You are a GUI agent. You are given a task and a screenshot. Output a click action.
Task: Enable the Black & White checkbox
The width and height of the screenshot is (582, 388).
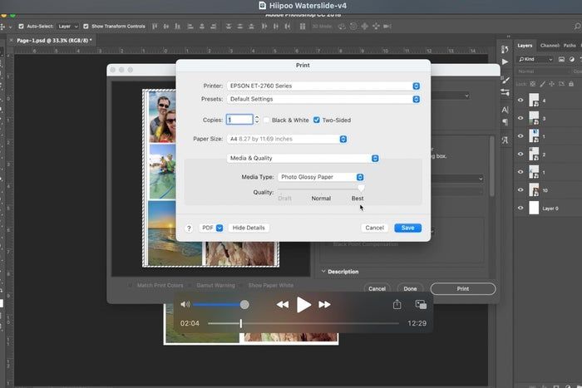[267, 120]
